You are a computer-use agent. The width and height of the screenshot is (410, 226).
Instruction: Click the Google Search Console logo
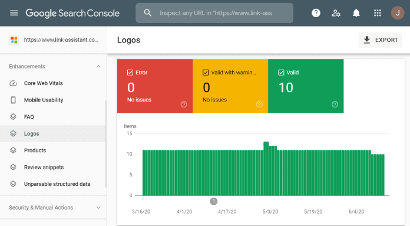(x=72, y=13)
